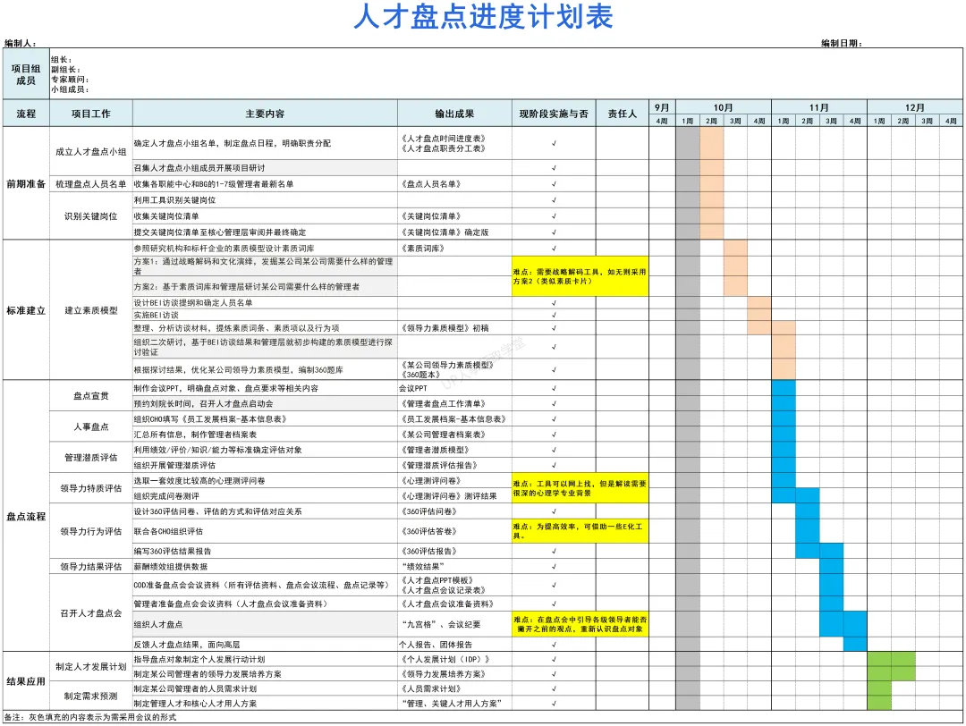Select the 编制人 label
The width and height of the screenshot is (966, 726).
click(21, 43)
